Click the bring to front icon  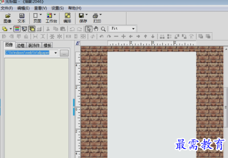click(201, 37)
